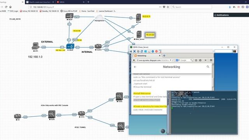Select the VPC computer node
The width and height of the screenshot is (249, 140).
35,46
